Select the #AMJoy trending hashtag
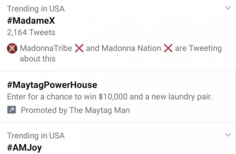Viewport: 236px width, 154px height. [24, 147]
